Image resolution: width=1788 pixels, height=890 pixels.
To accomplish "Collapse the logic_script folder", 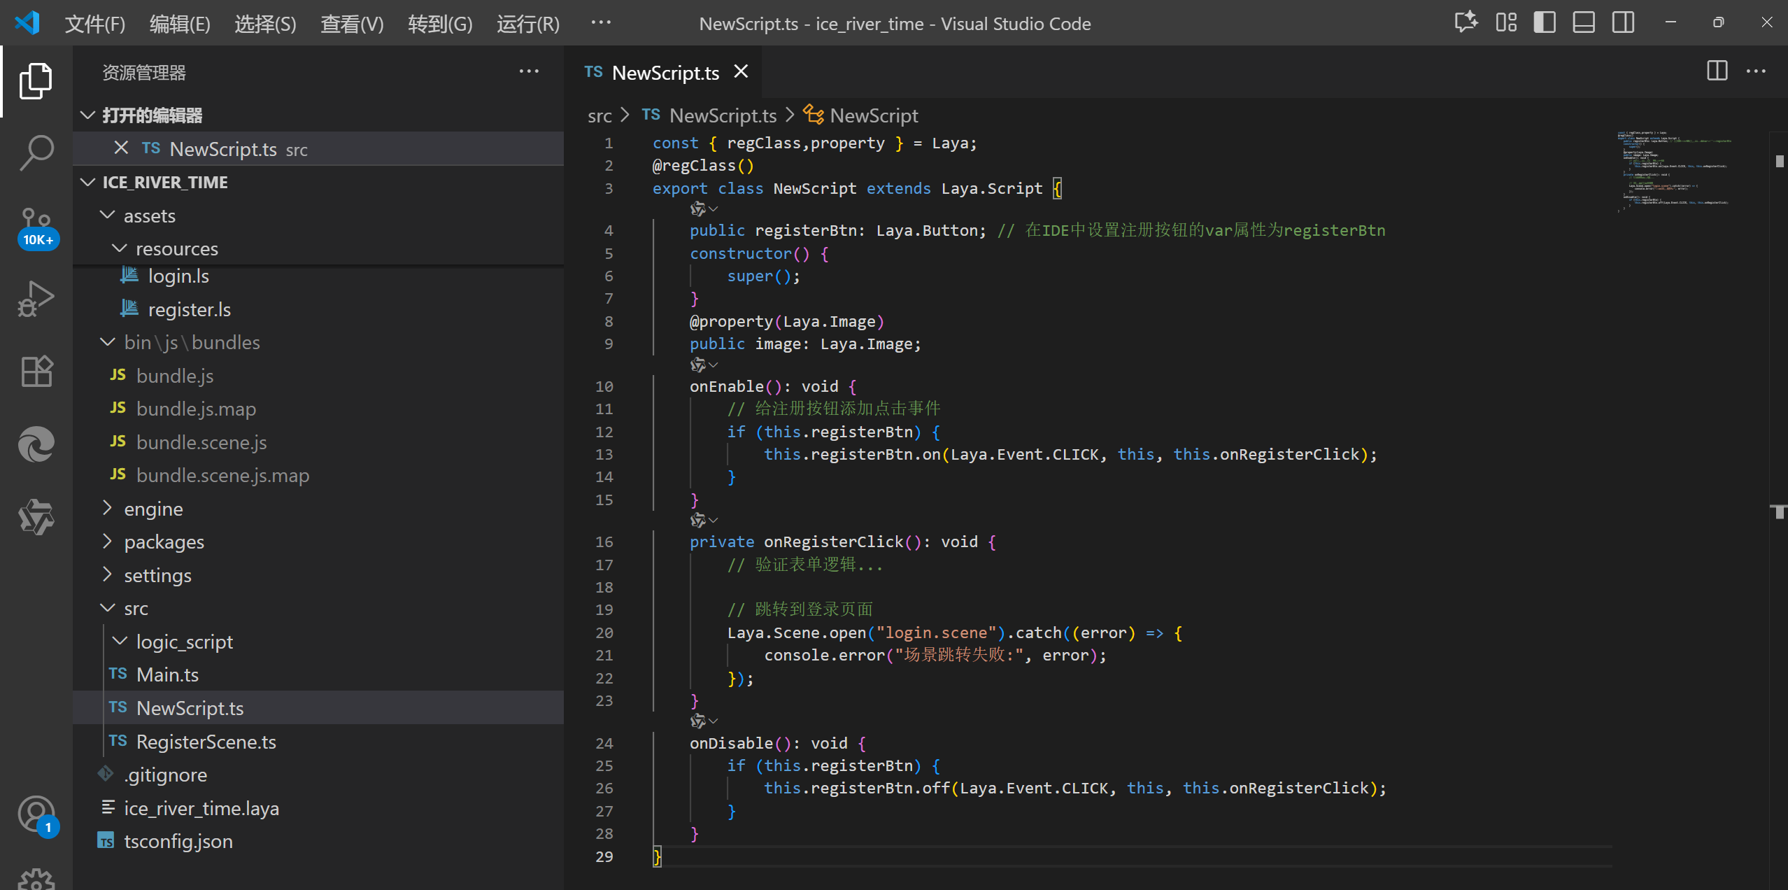I will (184, 642).
